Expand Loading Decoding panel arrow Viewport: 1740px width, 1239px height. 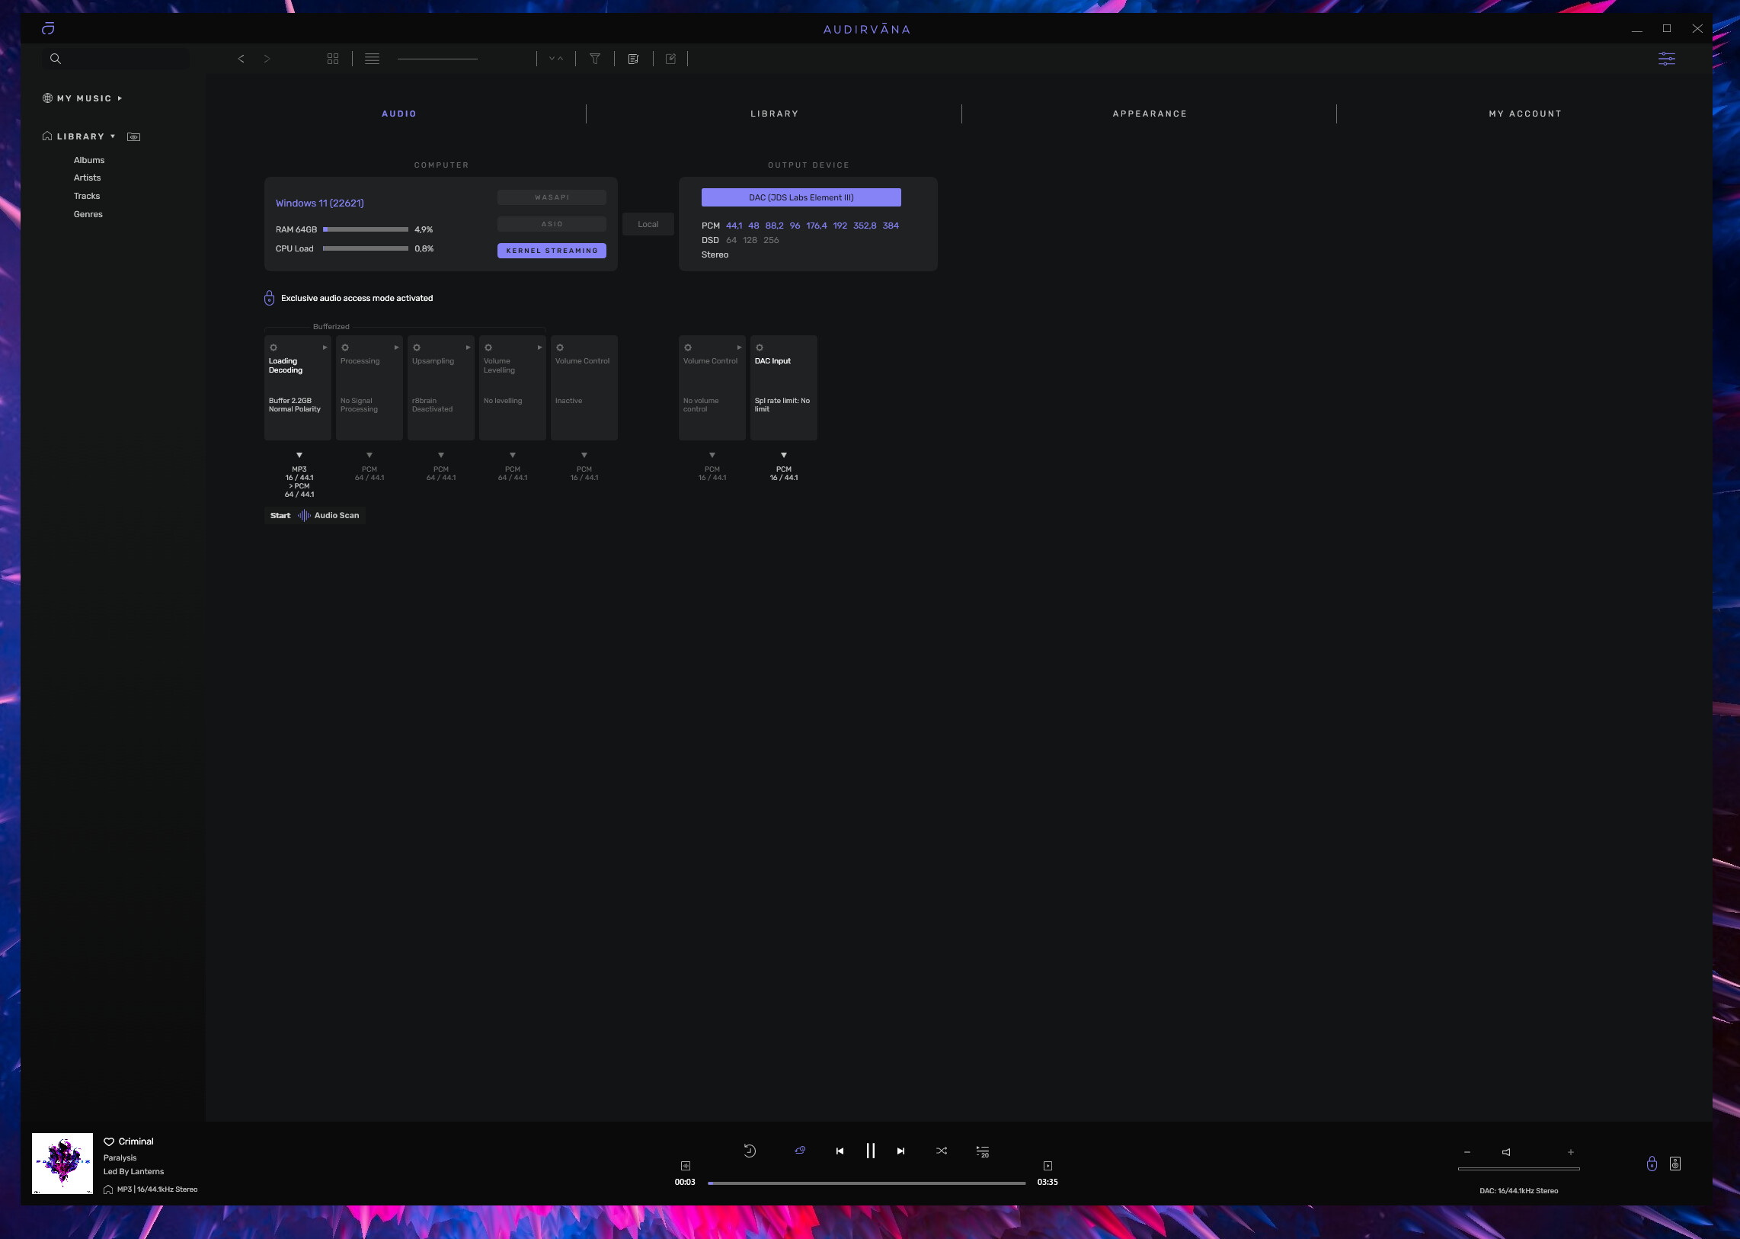325,348
